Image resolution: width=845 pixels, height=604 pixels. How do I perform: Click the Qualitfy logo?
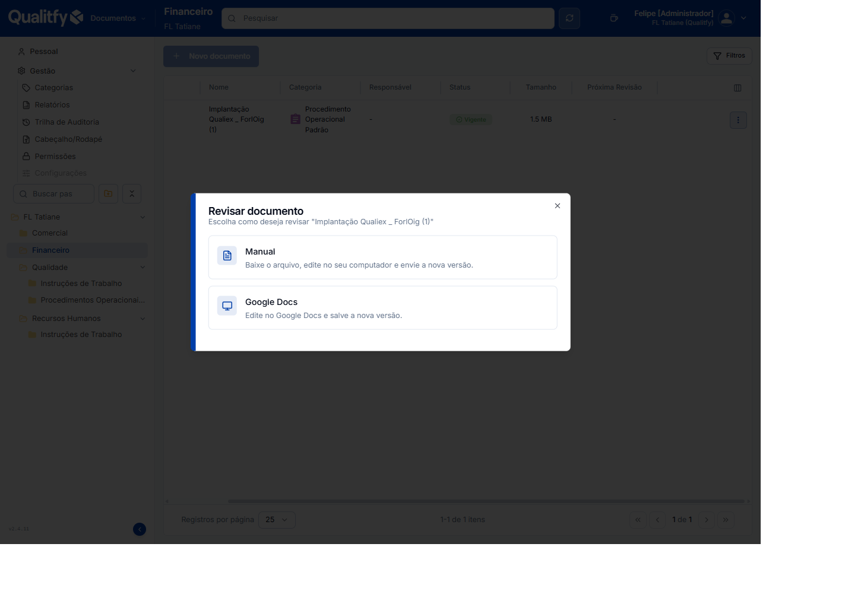(46, 17)
